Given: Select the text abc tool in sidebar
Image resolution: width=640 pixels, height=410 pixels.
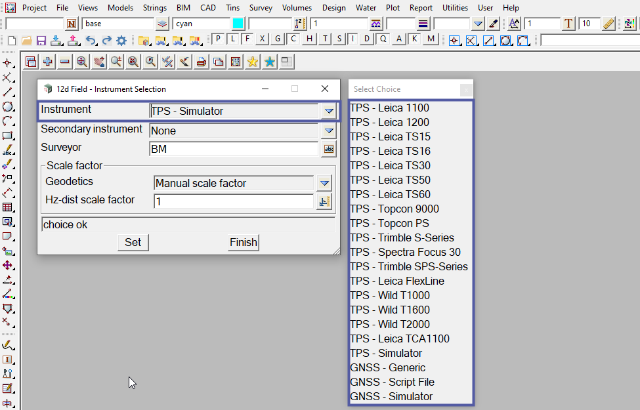Looking at the screenshot, I should tap(8, 150).
